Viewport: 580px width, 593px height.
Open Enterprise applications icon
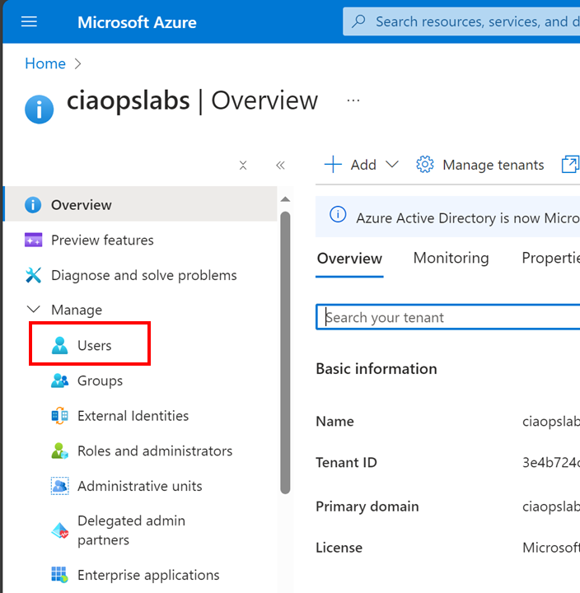click(60, 575)
